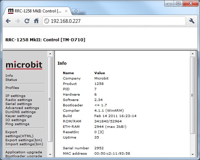Click the Info panel scrollbar down arrow
Image resolution: width=200 pixels, height=160 pixels.
[193, 155]
